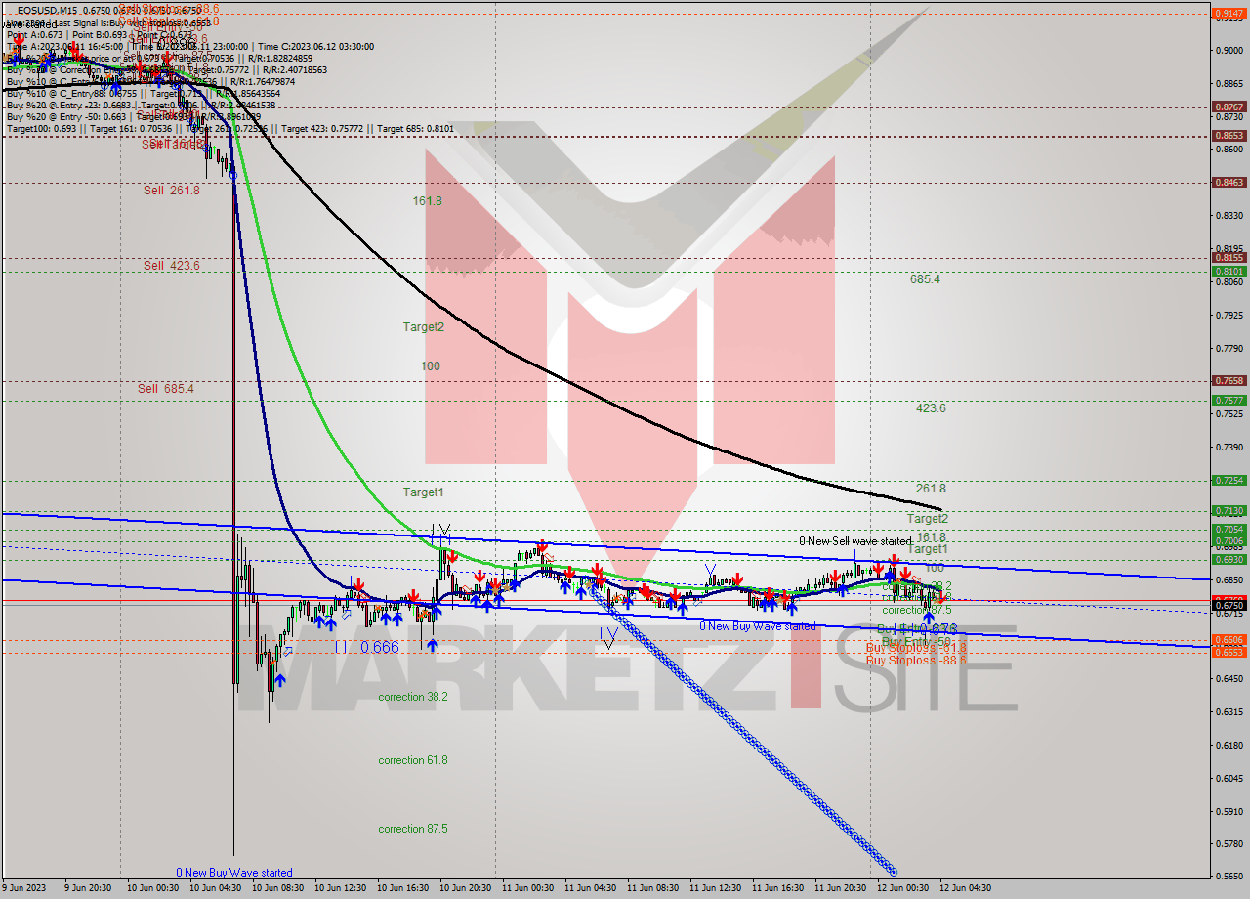Select the correction 61.8 label
This screenshot has height=899, width=1250.
(413, 760)
